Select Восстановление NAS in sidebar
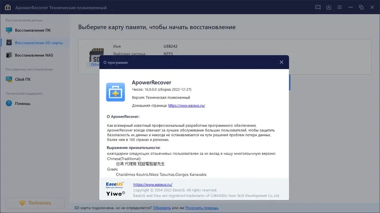 coord(35,55)
